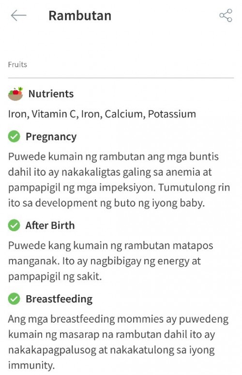The height and width of the screenshot is (375, 242).
Task: Tap the green checkmark beside After Birth
Action: pos(14,225)
